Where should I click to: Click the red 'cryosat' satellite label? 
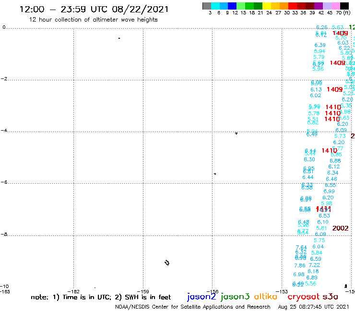[x=303, y=297]
